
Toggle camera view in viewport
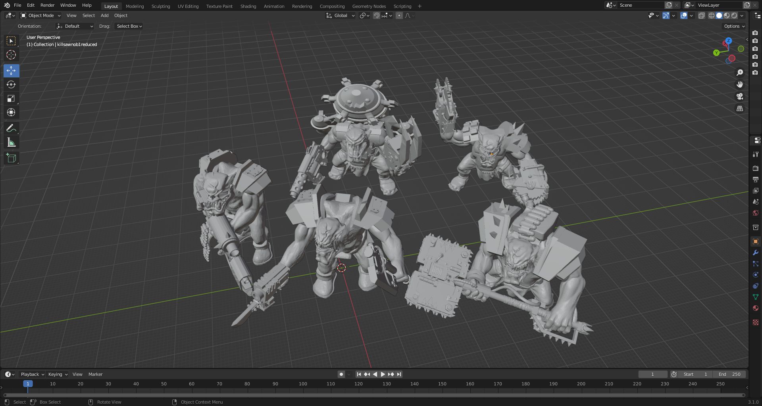(740, 97)
